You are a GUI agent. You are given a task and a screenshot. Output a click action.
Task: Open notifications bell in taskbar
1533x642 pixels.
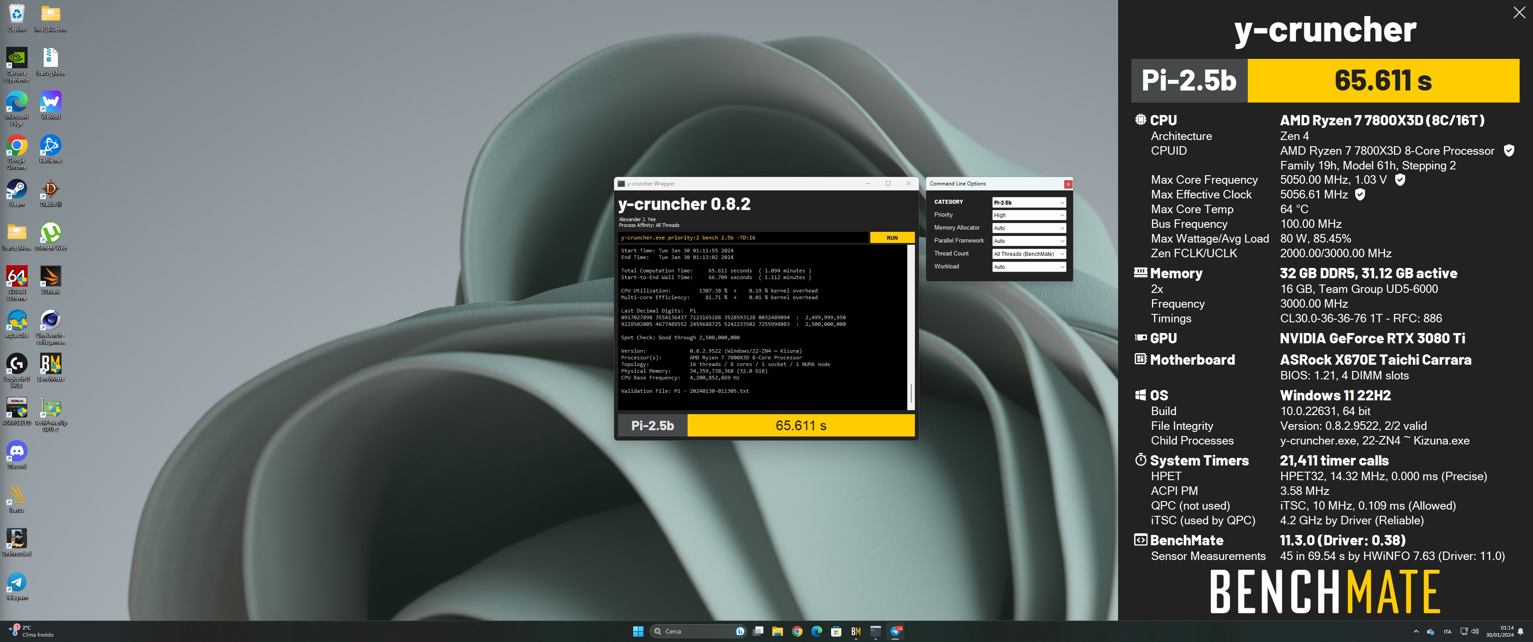coord(1521,631)
